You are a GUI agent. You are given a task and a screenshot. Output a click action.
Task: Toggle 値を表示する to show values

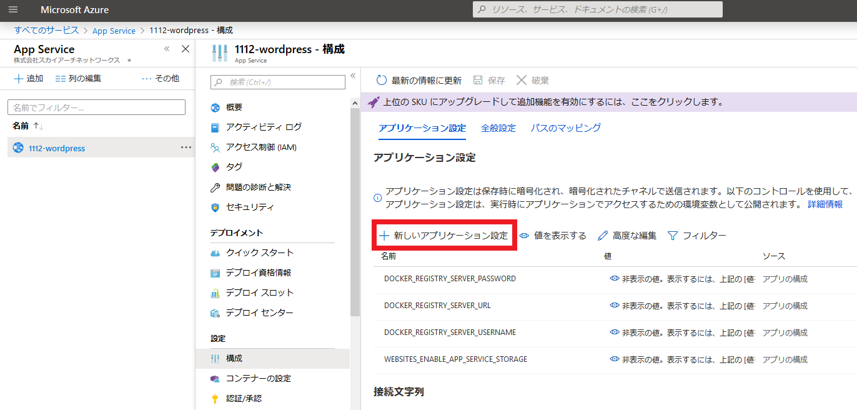553,236
